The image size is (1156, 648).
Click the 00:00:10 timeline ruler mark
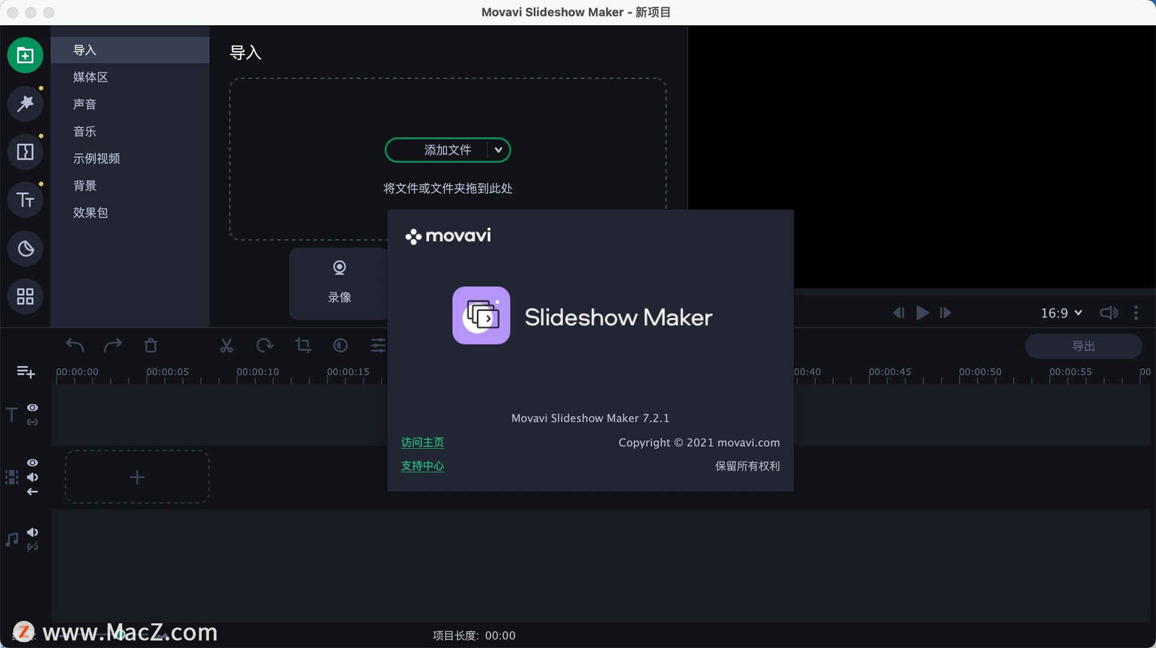pos(257,372)
